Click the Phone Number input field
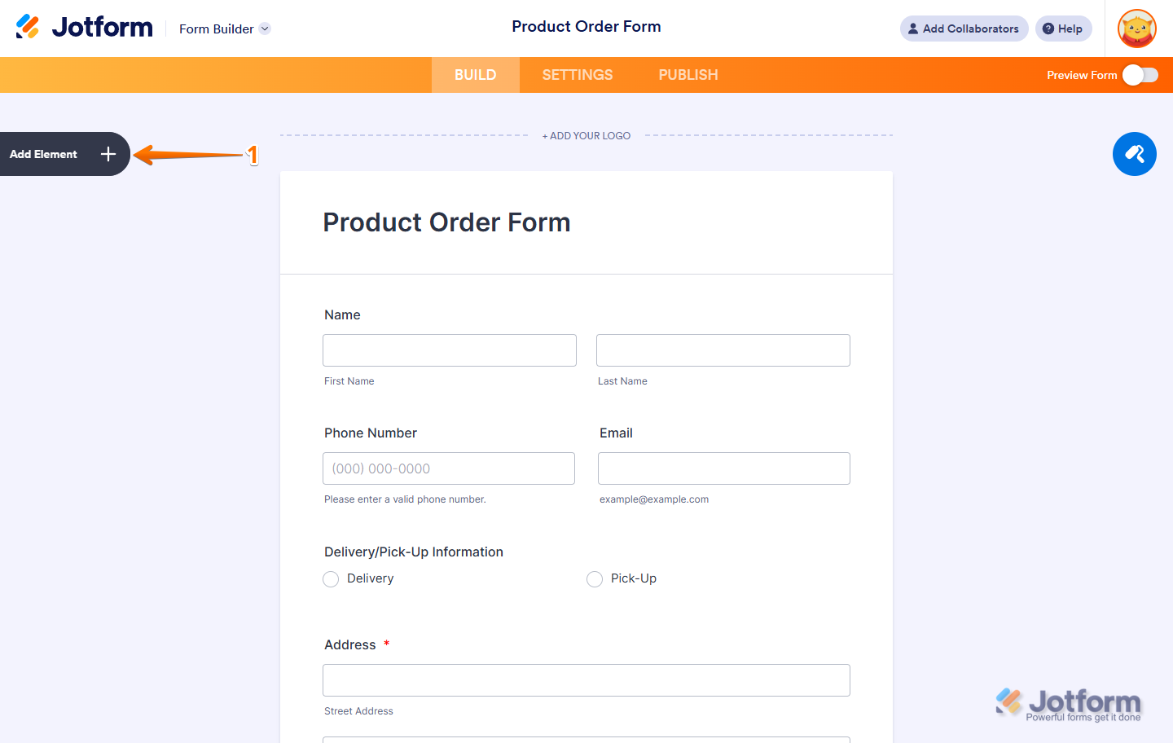 (449, 468)
